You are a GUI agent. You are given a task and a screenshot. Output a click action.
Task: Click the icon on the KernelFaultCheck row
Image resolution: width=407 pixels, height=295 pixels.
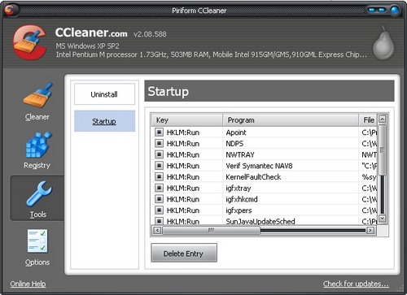click(159, 176)
